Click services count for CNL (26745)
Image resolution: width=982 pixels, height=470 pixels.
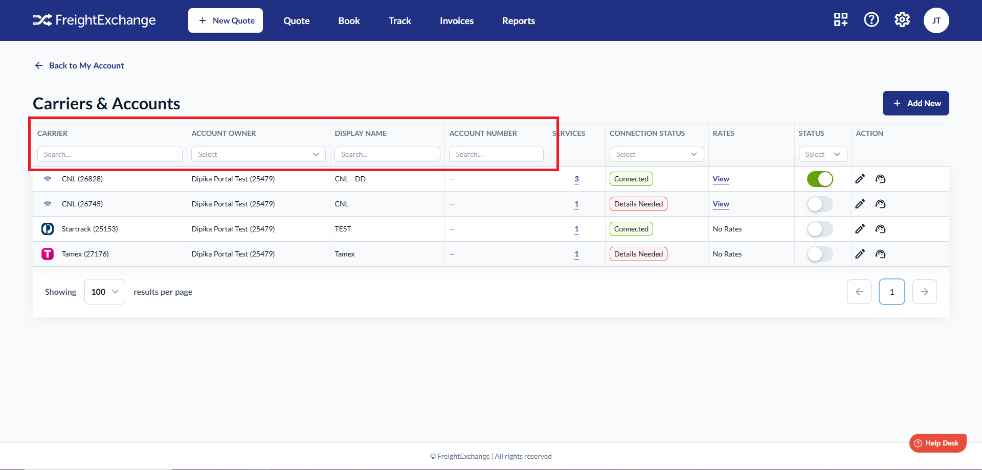coord(576,204)
